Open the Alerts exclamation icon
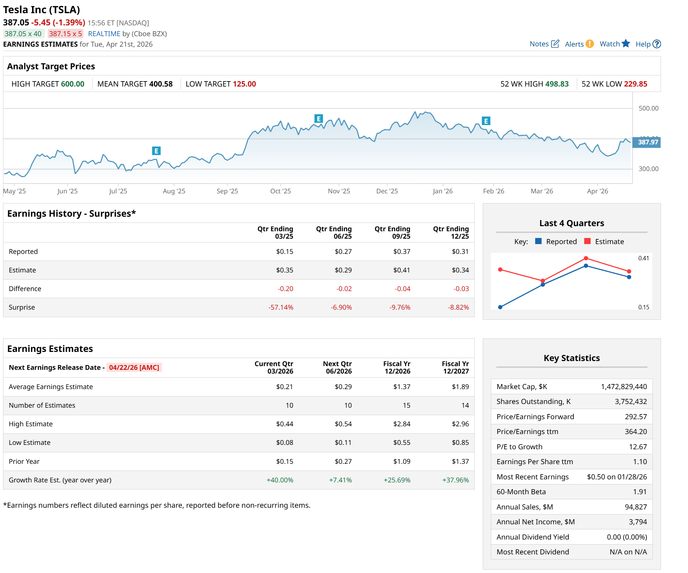Viewport: 688px width, 573px height. 590,44
